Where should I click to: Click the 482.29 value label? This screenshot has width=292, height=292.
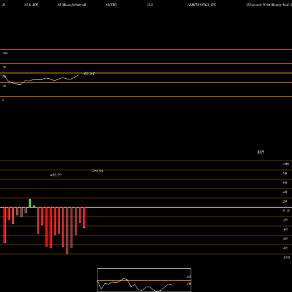pos(56,175)
